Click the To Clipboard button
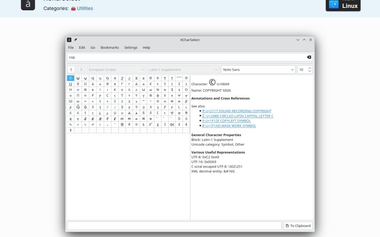This screenshot has height=237, width=380. coord(298,226)
